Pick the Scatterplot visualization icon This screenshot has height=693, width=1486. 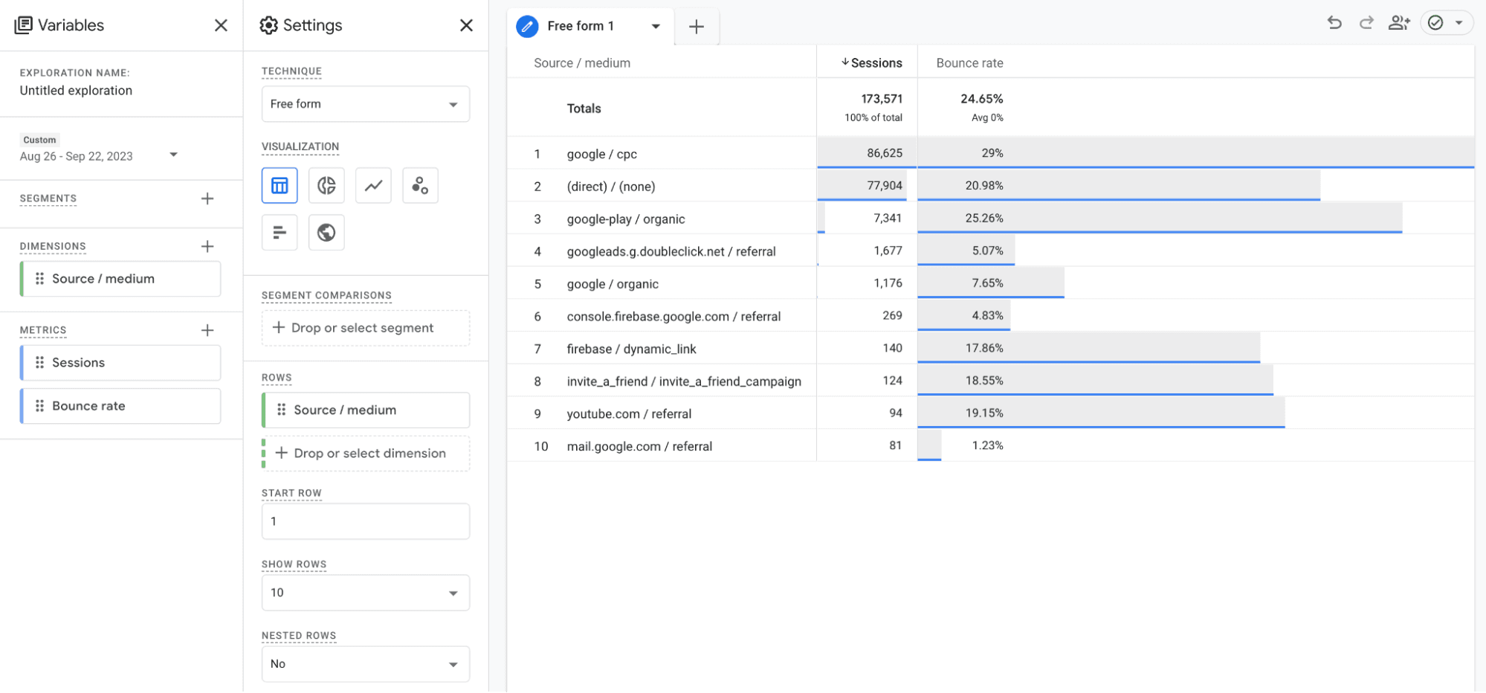(420, 185)
